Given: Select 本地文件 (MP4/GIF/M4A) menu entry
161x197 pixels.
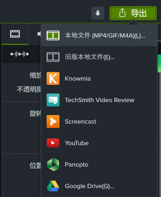Looking at the screenshot, I should [99, 35].
